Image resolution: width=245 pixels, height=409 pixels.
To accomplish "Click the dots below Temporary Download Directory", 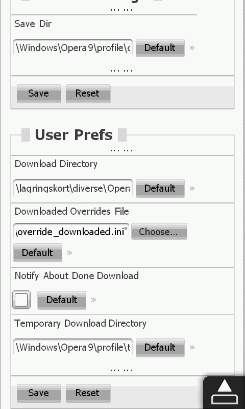I will pyautogui.click(x=121, y=370).
